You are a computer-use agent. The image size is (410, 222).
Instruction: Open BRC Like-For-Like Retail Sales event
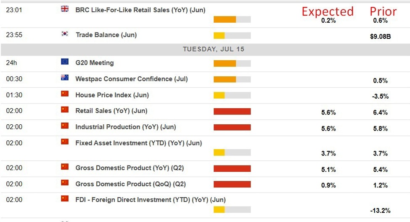pos(140,10)
